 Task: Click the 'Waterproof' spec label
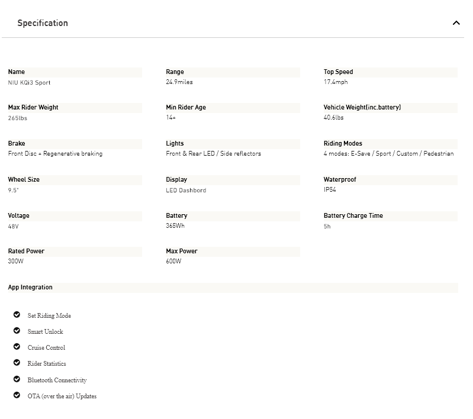coord(340,180)
